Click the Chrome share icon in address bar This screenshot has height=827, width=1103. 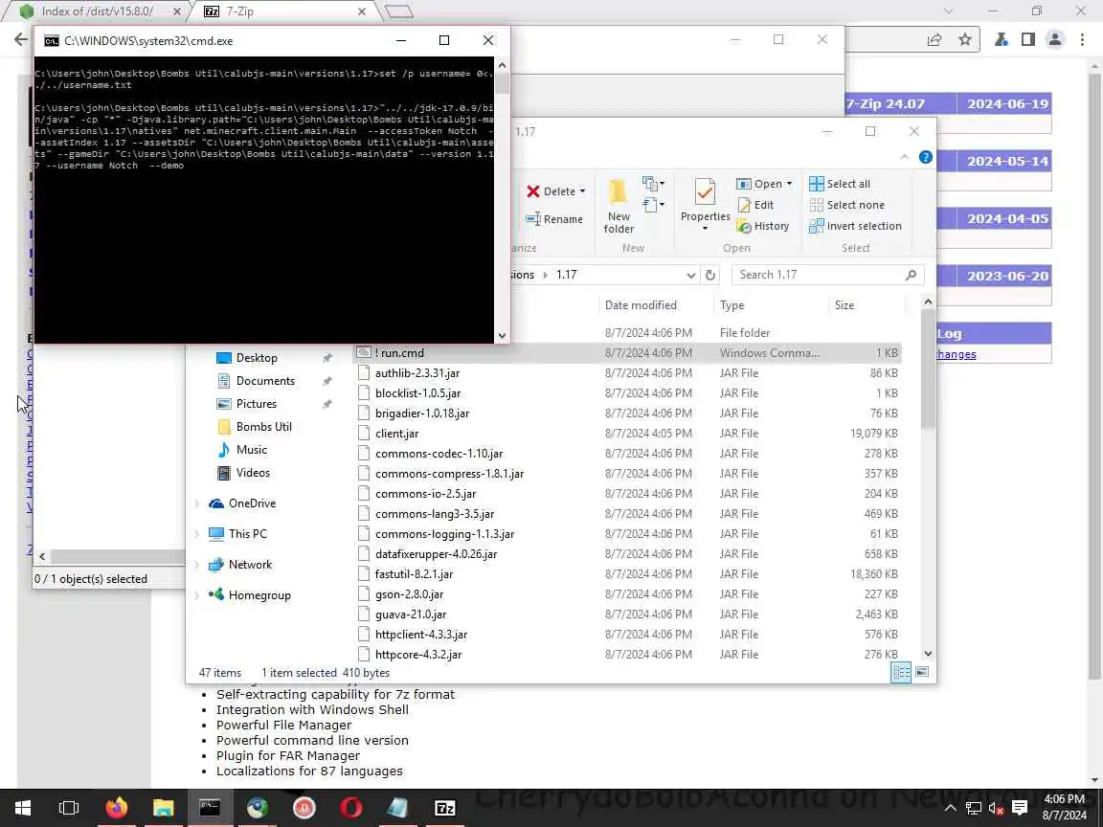click(934, 40)
